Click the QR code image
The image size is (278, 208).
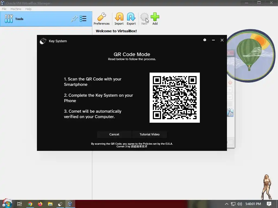(x=175, y=97)
